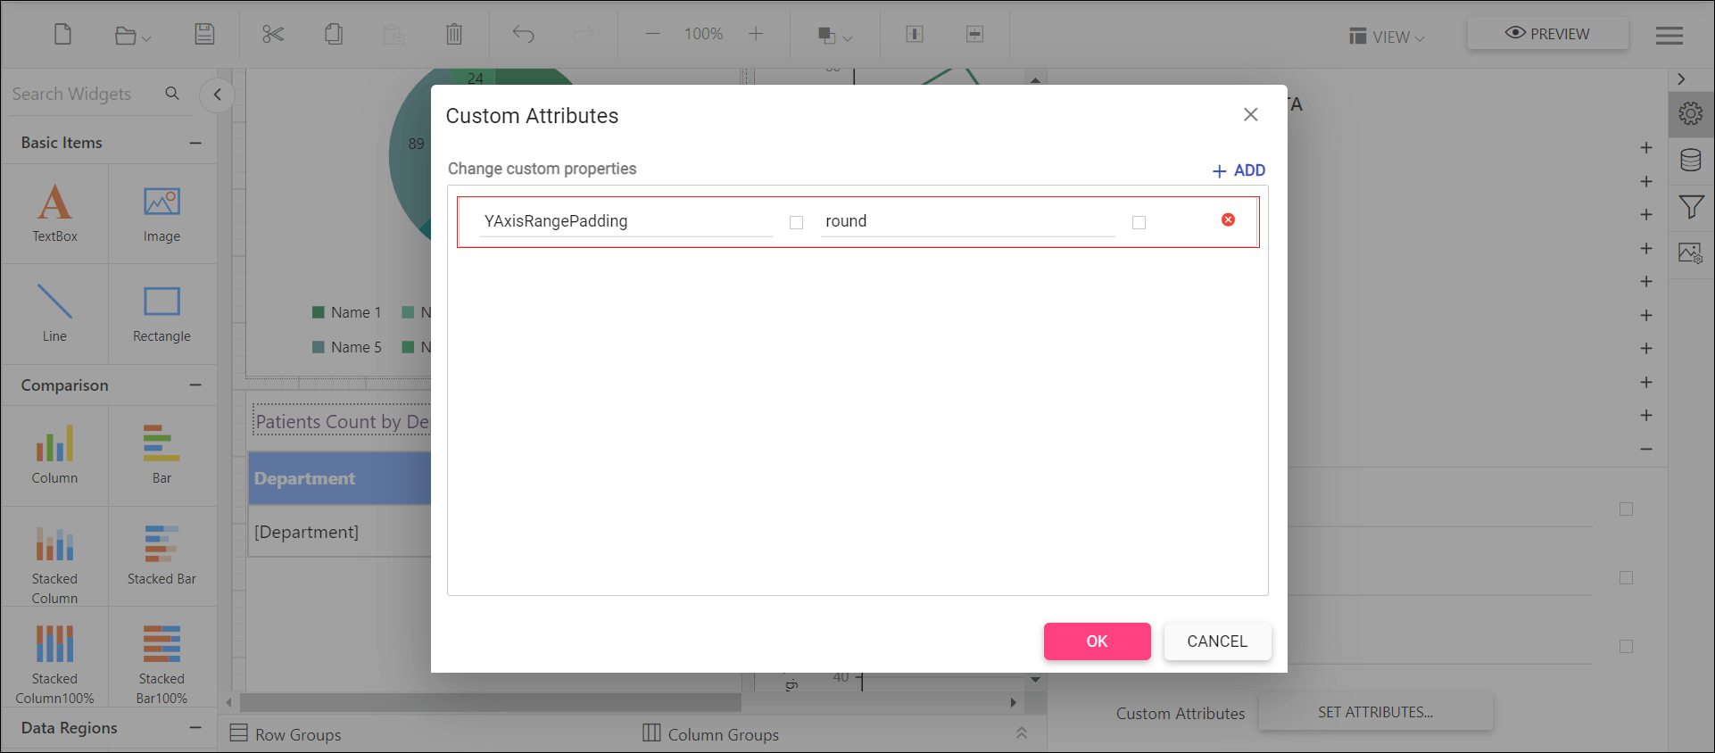Click the Undo arrow icon
Image resolution: width=1715 pixels, height=753 pixels.
tap(523, 34)
